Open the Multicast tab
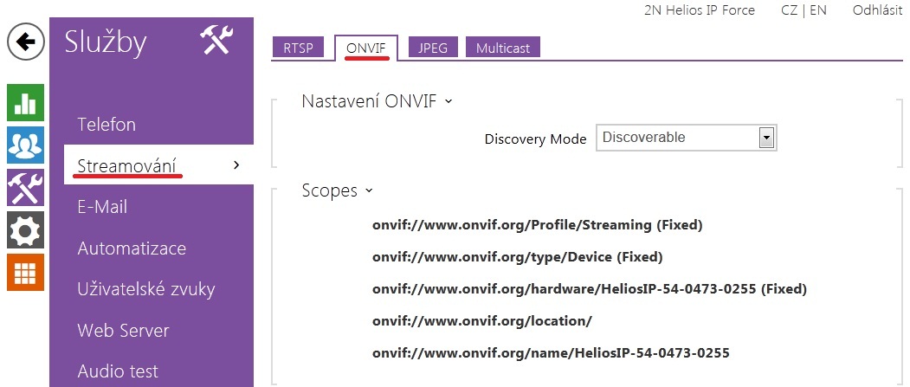This screenshot has height=387, width=910. pyautogui.click(x=503, y=48)
